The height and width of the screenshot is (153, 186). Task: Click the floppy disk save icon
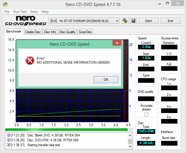click(x=134, y=21)
